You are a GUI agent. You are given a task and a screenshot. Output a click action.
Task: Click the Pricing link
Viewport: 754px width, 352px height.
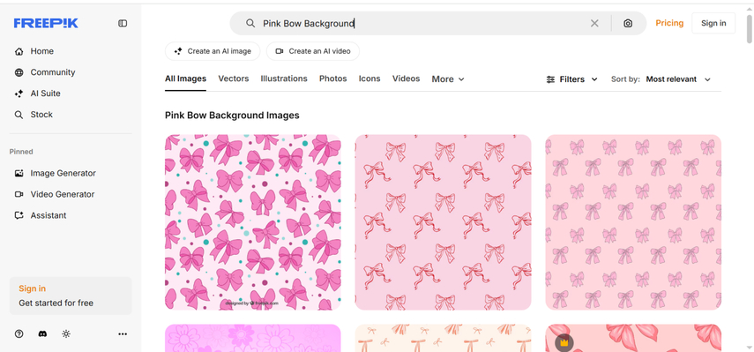(669, 23)
